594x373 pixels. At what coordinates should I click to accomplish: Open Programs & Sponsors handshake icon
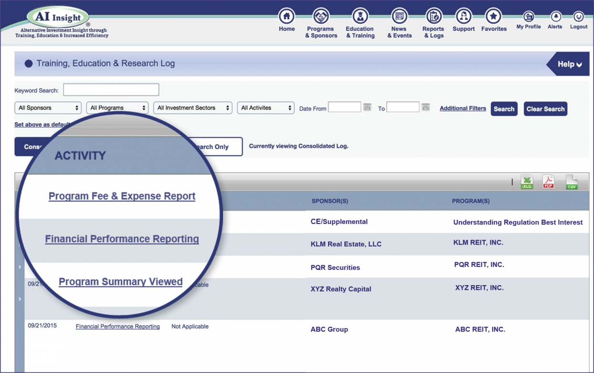pyautogui.click(x=321, y=16)
